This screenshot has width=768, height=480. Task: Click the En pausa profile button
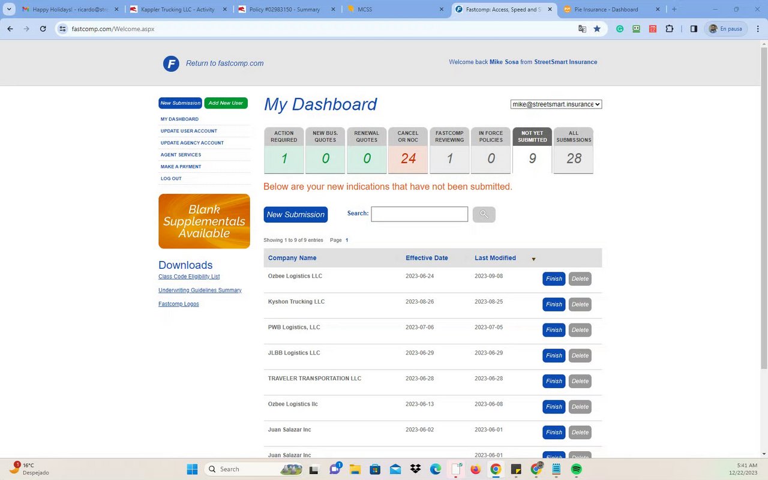725,29
